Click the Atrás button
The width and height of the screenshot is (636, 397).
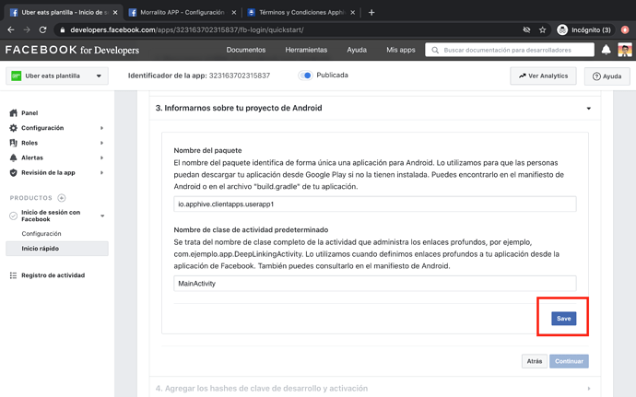coord(535,361)
